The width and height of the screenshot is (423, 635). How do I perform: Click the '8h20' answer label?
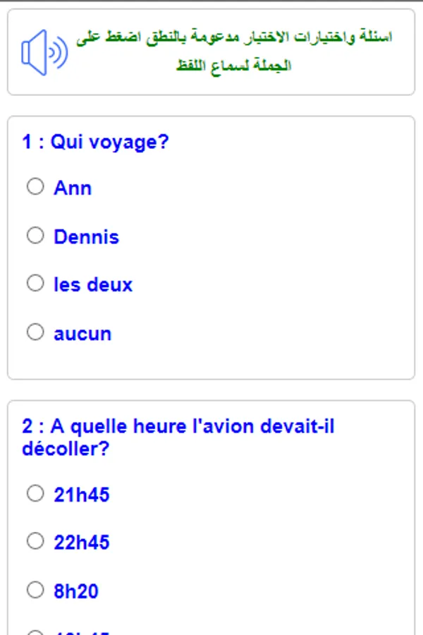pos(76,591)
